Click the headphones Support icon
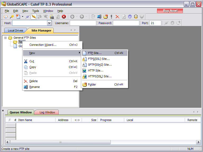 136,17
